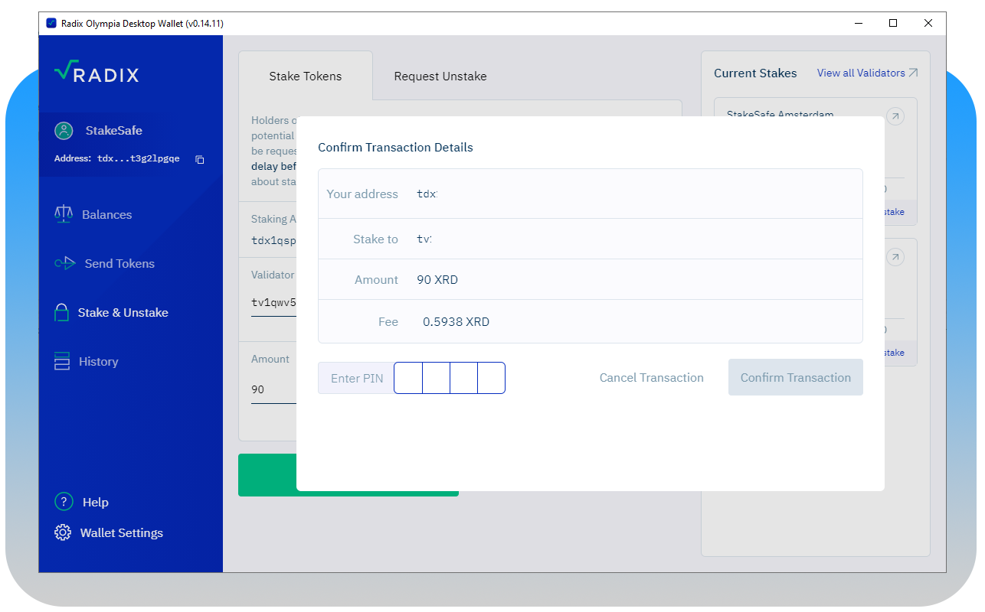Open Wallet Settings
This screenshot has height=612, width=985.
121,533
